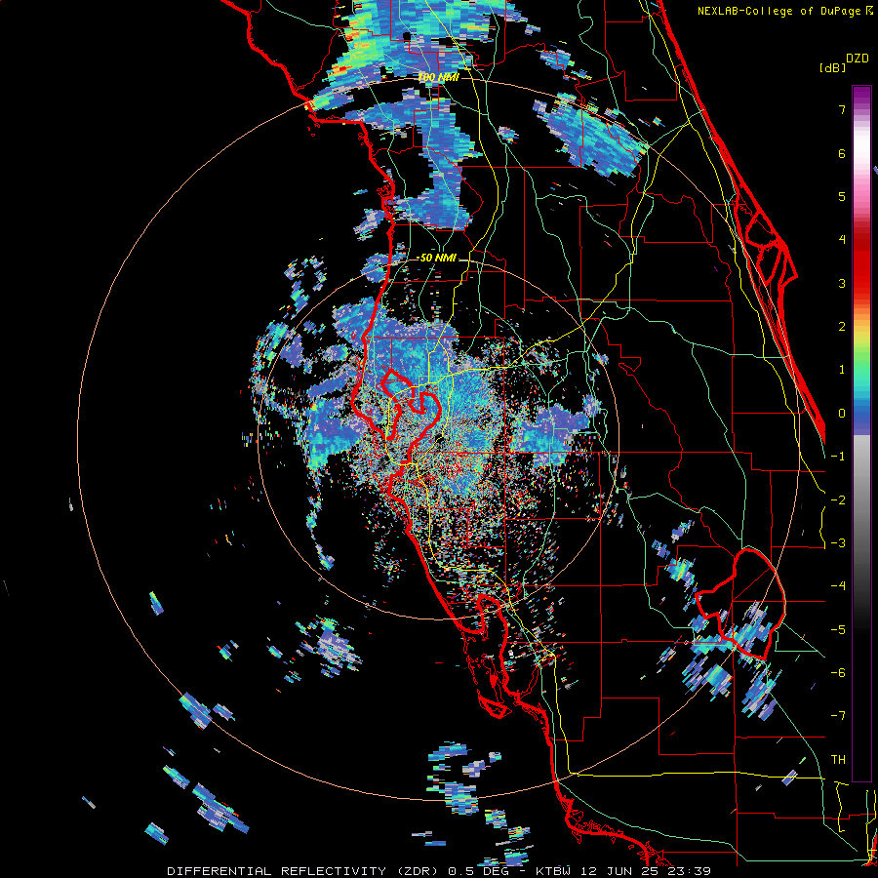Screen dimensions: 878x878
Task: Click the colorbar value 4 label
Action: point(842,240)
